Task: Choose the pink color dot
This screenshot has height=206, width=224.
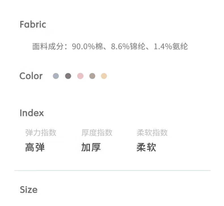Action: tap(80, 76)
